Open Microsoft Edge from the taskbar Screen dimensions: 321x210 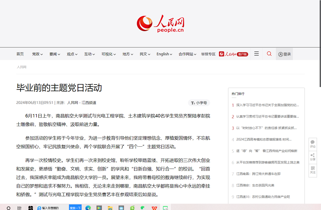(x=88, y=208)
